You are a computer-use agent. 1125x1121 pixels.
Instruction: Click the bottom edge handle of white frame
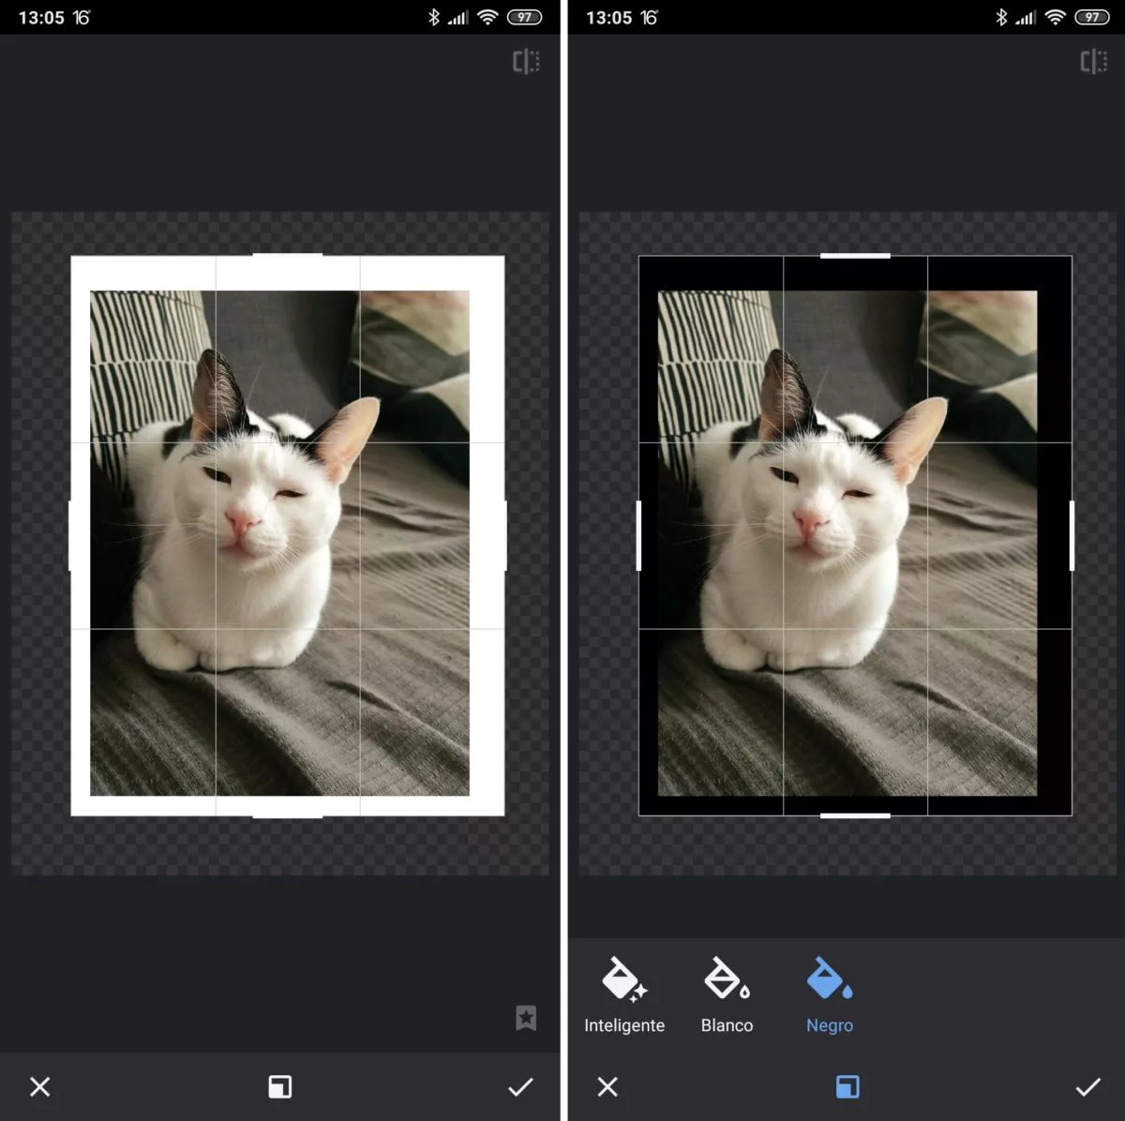point(288,815)
